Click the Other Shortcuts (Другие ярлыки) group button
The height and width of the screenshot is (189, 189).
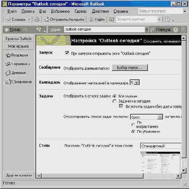pyautogui.click(x=19, y=175)
